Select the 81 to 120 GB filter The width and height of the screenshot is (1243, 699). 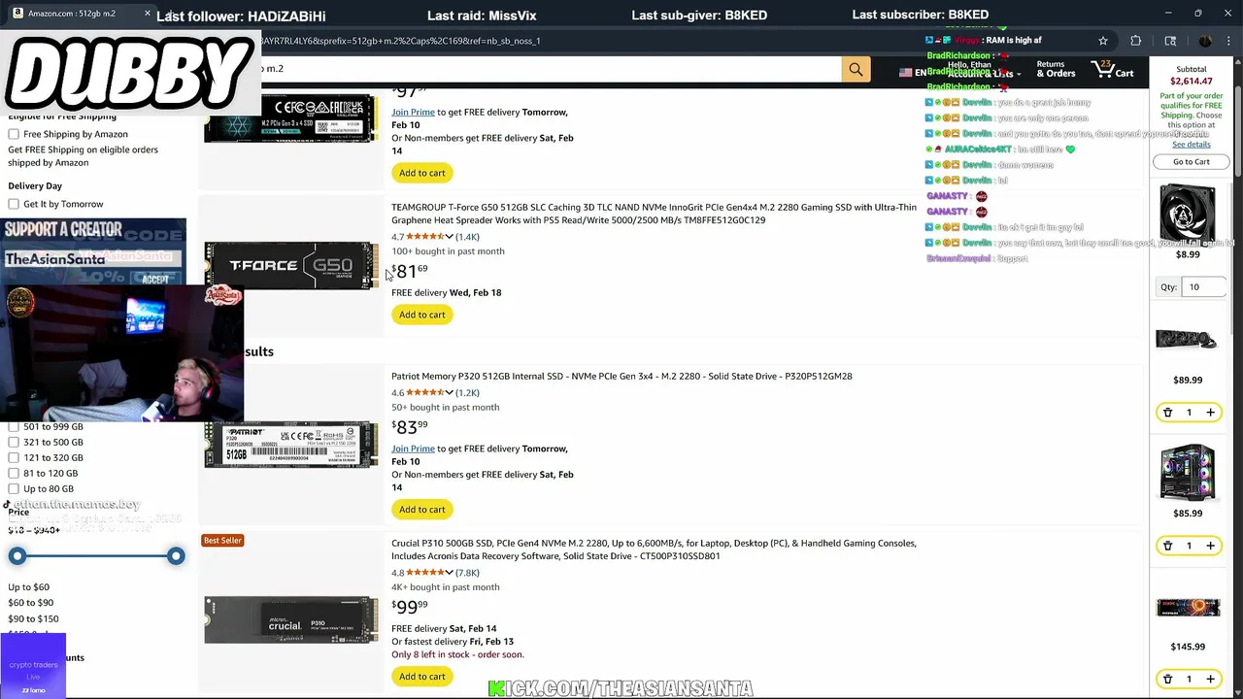14,474
